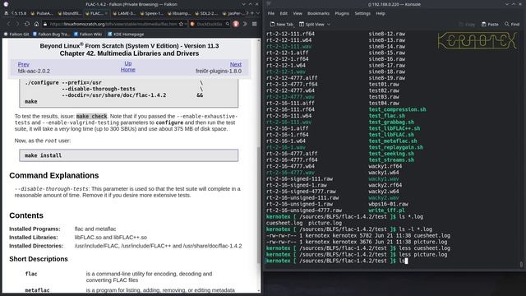526x296 pixels.
Task: Open Konsole View menu
Action: coord(298,13)
